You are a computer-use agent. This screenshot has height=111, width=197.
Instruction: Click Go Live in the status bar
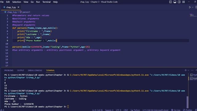click(x=176, y=110)
